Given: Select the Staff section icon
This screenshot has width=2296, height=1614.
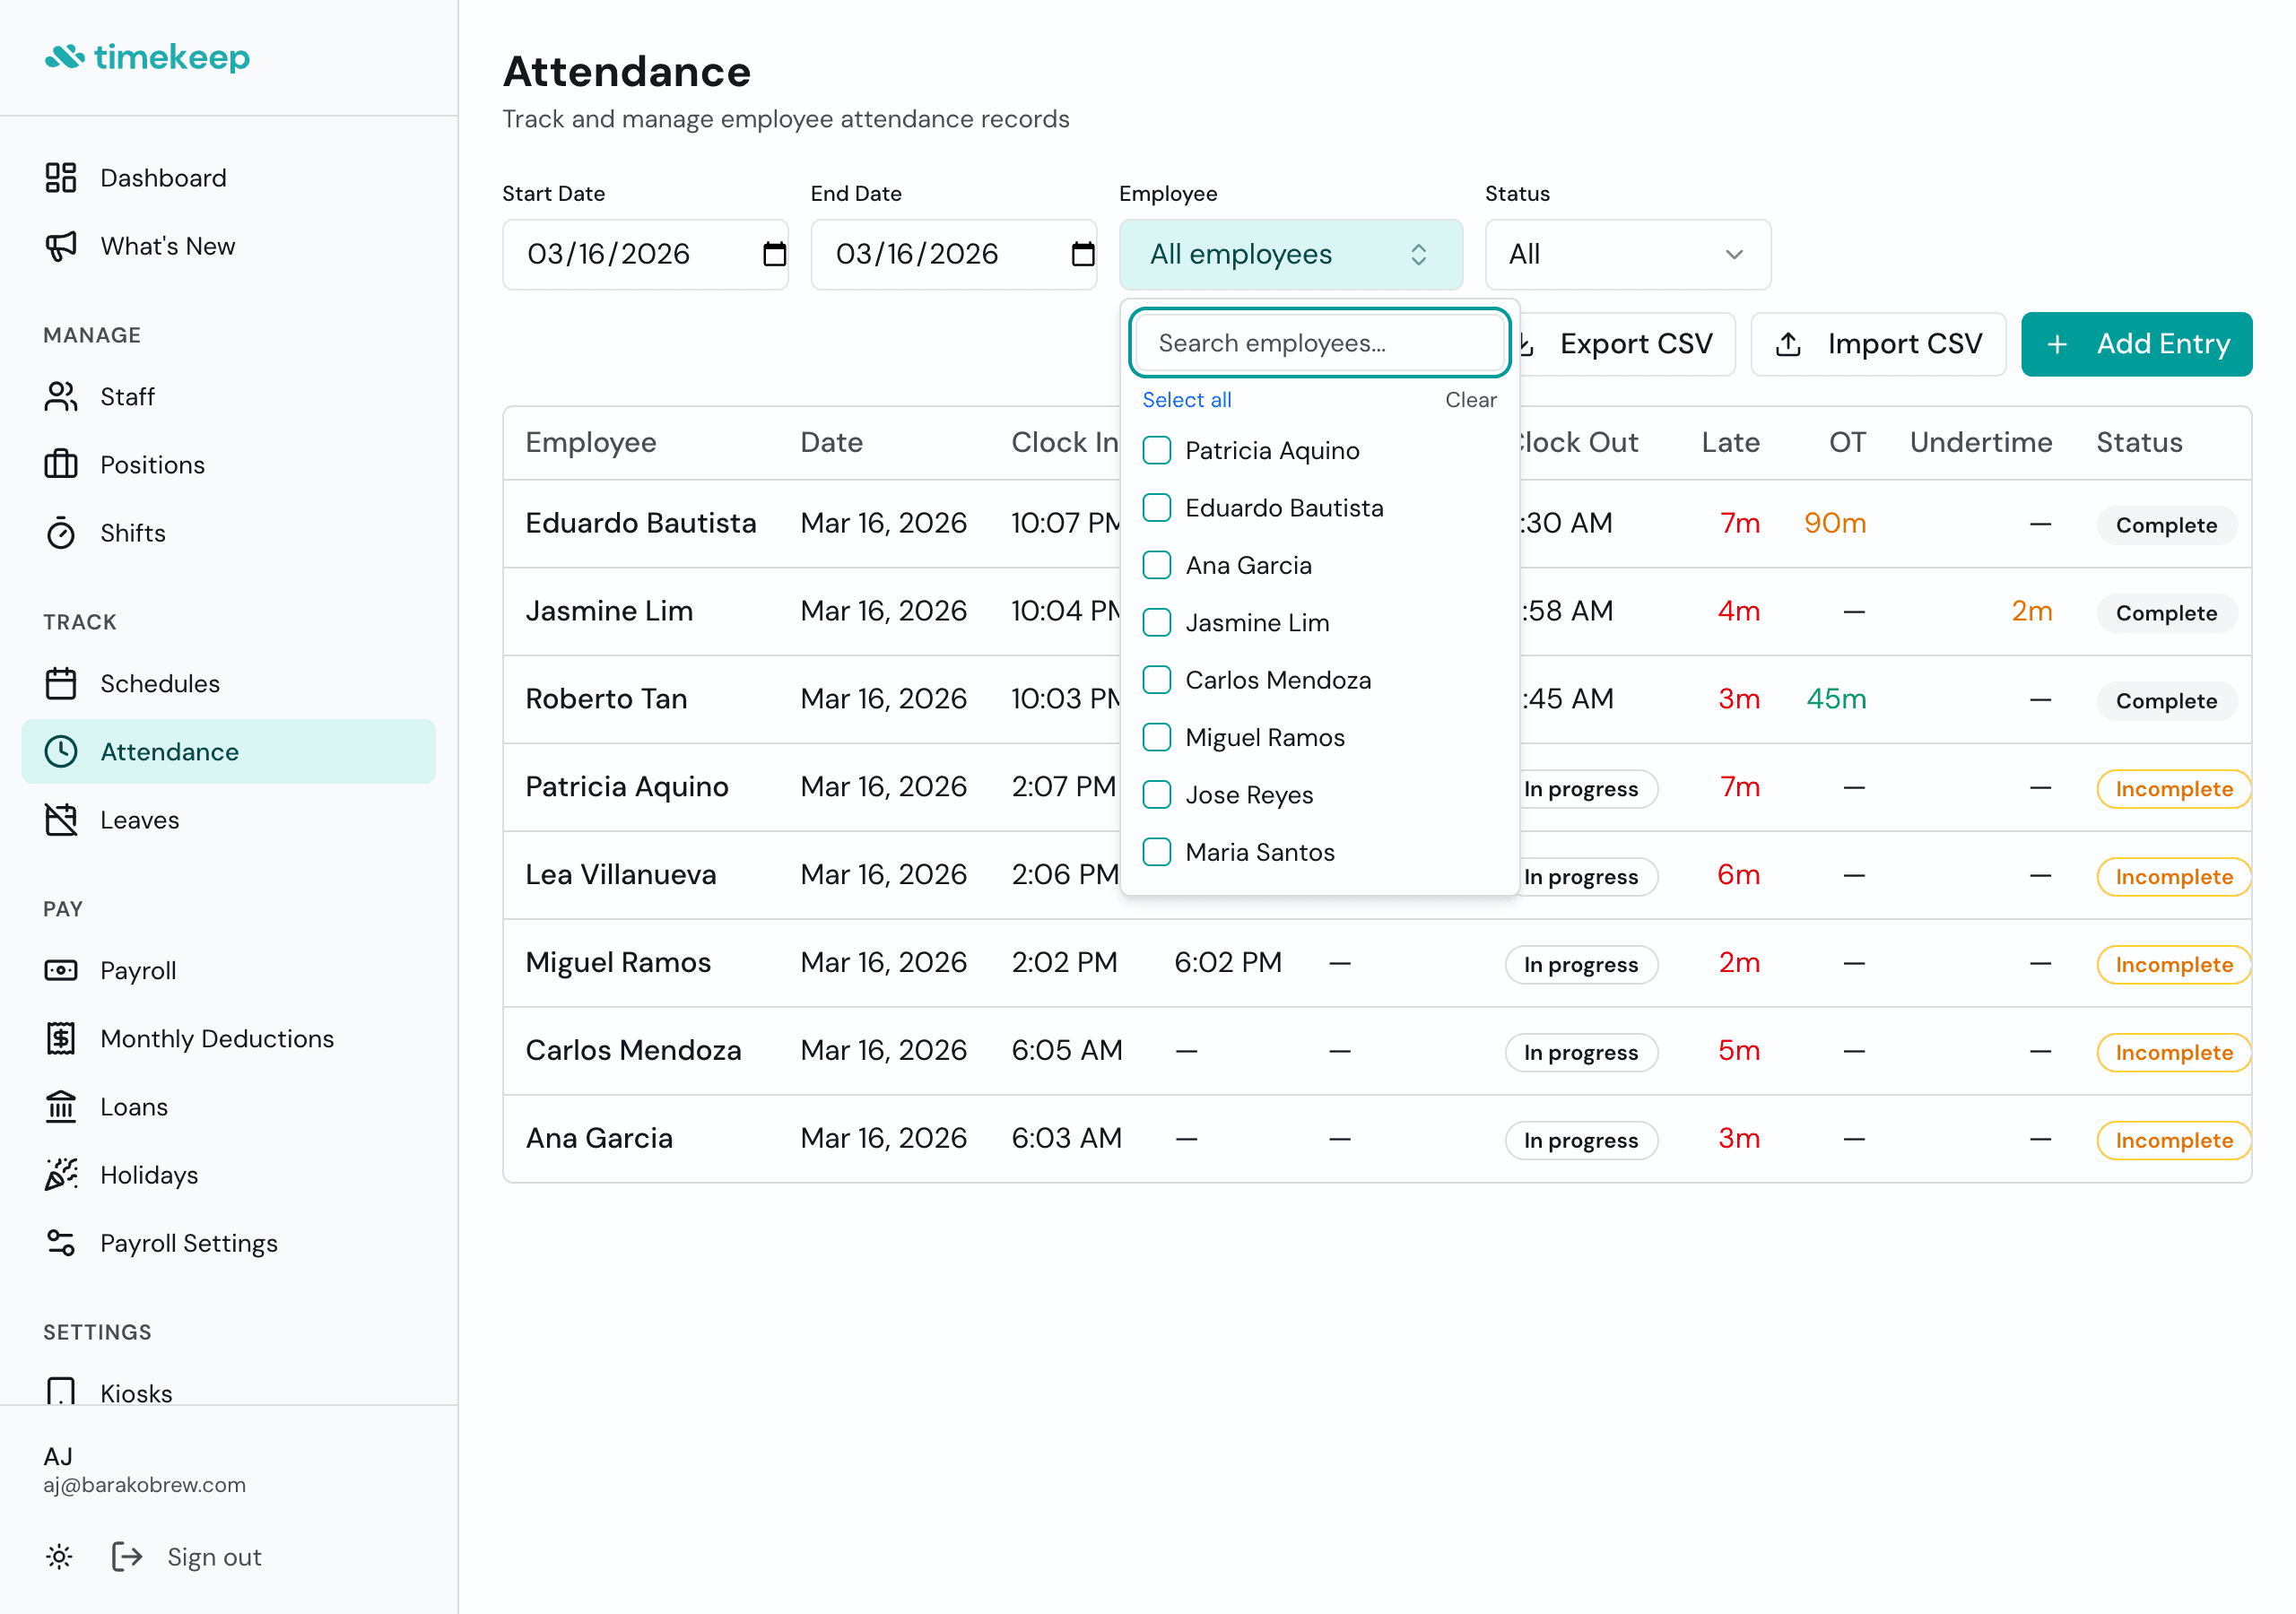Looking at the screenshot, I should click(x=61, y=396).
